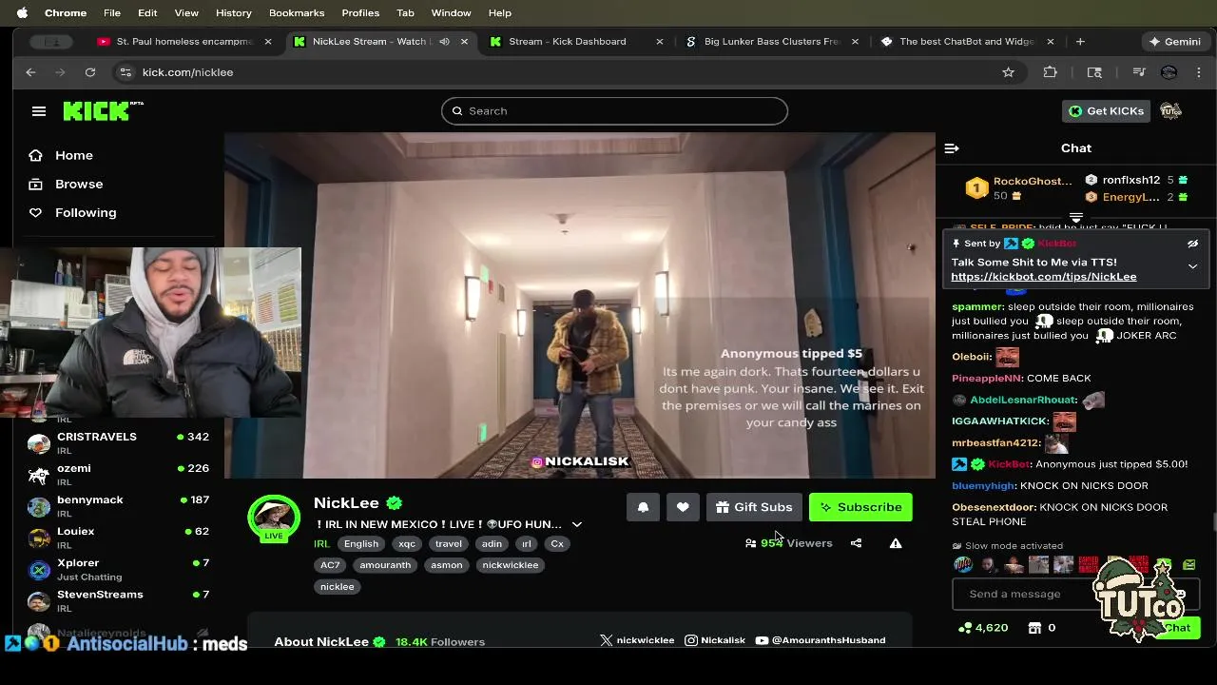The height and width of the screenshot is (685, 1217).
Task: Open the nickwicklee X social link
Action: coord(637,640)
